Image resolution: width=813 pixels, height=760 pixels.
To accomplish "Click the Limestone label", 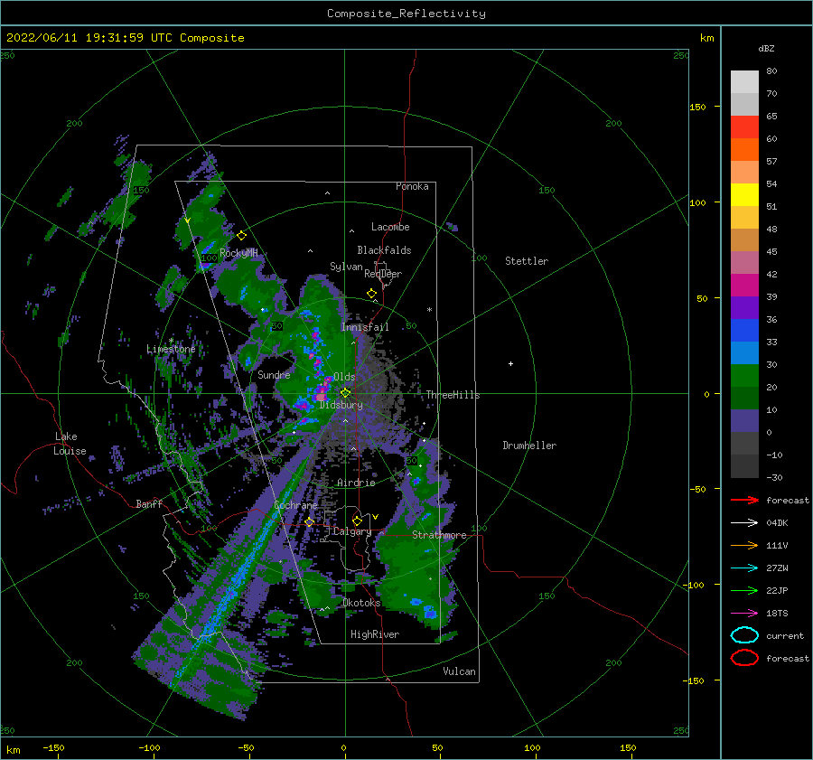I will click(171, 349).
